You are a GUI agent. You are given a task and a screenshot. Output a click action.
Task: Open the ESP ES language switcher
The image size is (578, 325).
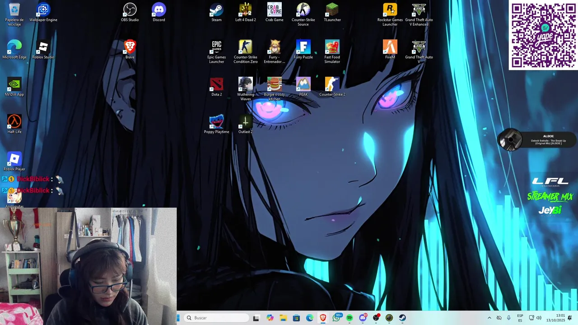click(520, 318)
